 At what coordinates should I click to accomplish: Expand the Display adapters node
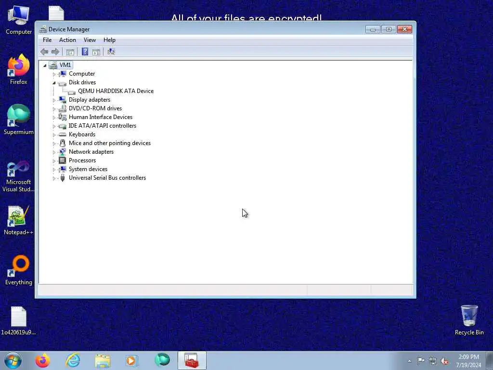click(x=54, y=100)
